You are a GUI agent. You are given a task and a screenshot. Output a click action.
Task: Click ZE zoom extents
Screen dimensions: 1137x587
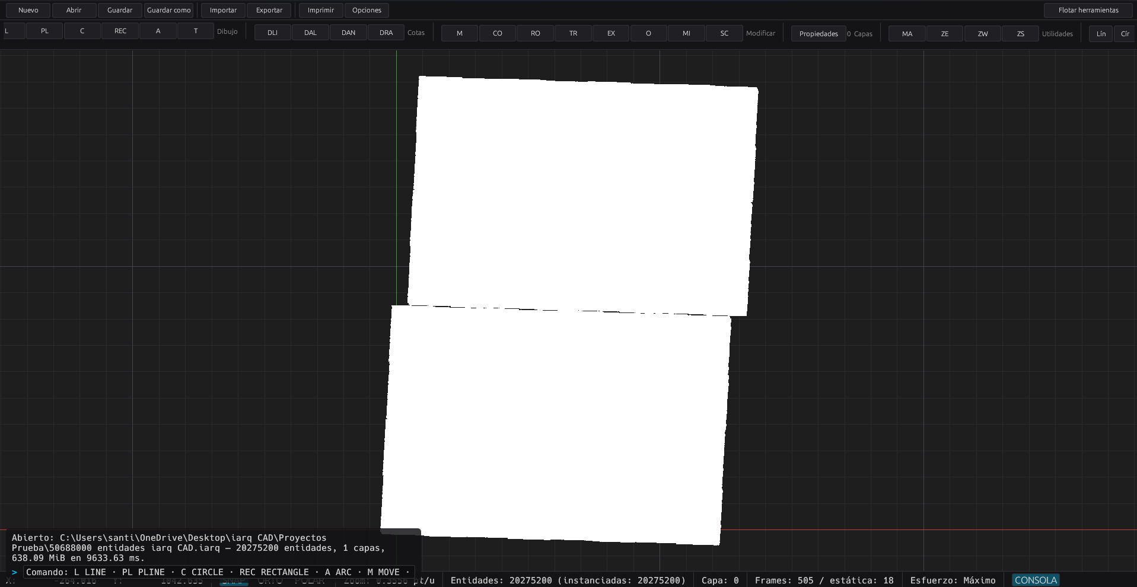point(945,34)
